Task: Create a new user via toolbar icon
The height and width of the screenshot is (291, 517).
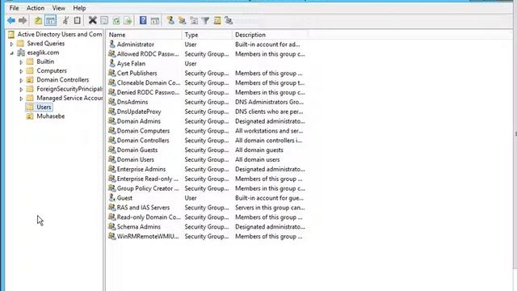Action: [x=170, y=20]
